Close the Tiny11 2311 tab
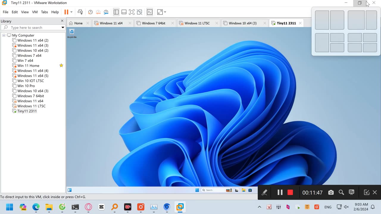 300,23
